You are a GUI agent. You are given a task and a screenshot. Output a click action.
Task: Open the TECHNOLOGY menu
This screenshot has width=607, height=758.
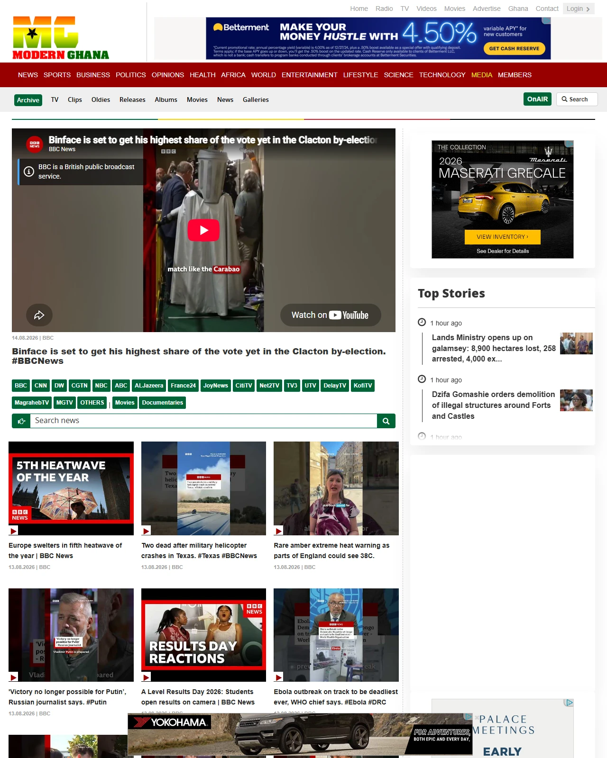(x=442, y=75)
